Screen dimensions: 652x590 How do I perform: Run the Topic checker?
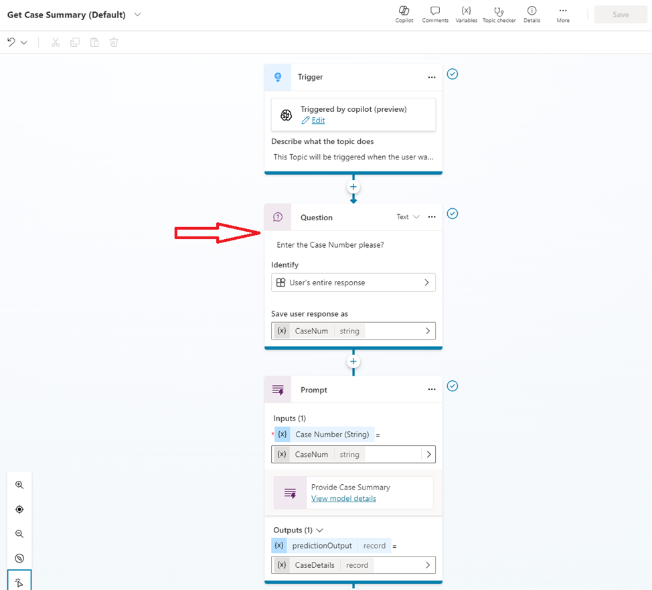click(499, 14)
